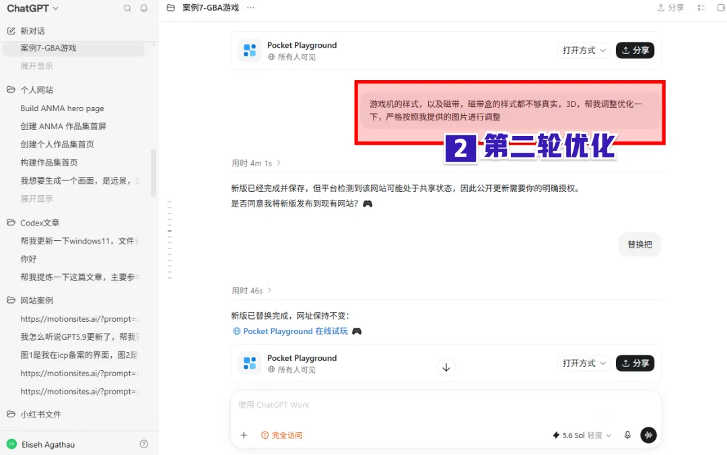
Task: Click the 完全访问 access indicator
Action: click(281, 435)
